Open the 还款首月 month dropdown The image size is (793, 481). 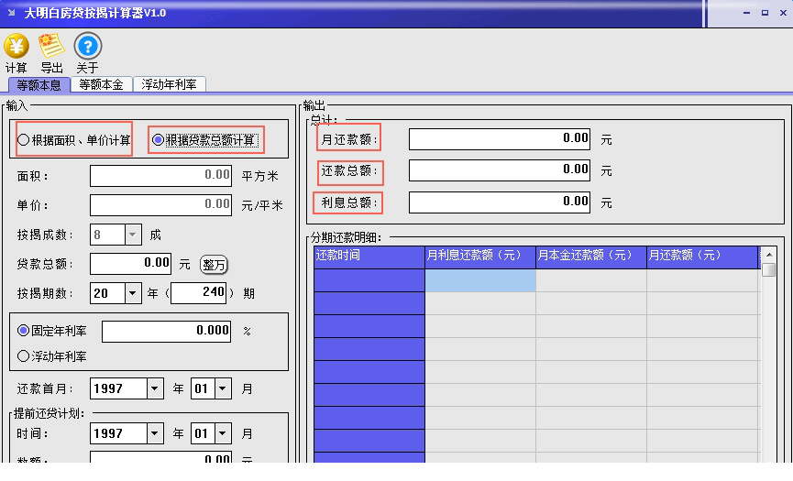point(224,388)
